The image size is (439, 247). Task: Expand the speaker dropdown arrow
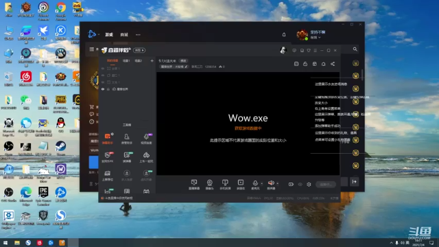277,184
